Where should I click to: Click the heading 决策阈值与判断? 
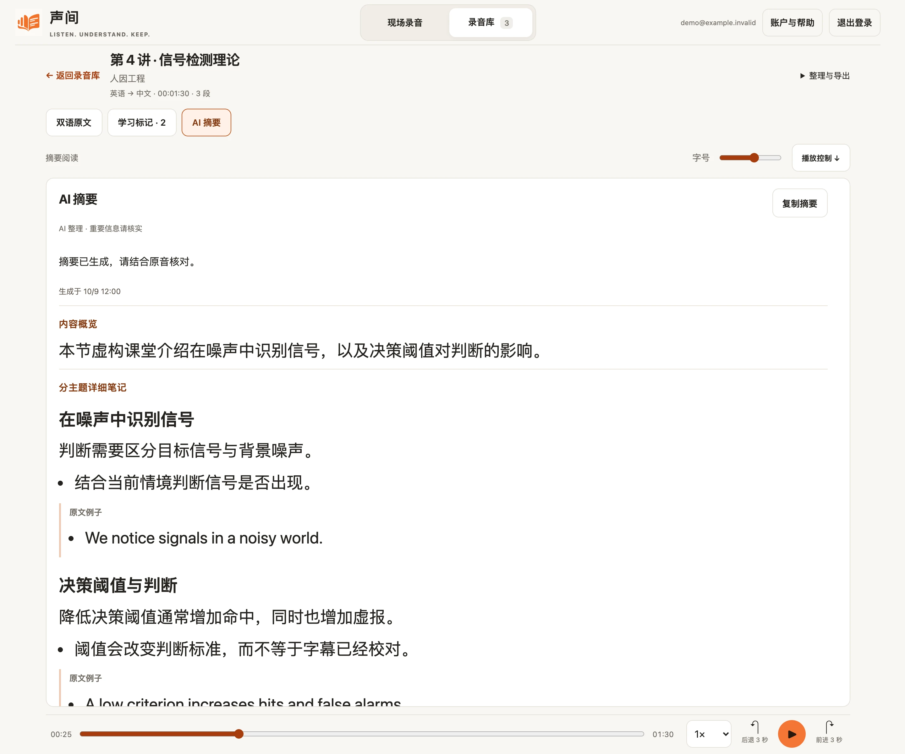click(118, 585)
